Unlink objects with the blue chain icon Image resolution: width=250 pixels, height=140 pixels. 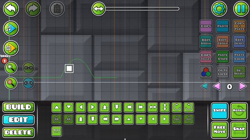pyautogui.click(x=29, y=83)
